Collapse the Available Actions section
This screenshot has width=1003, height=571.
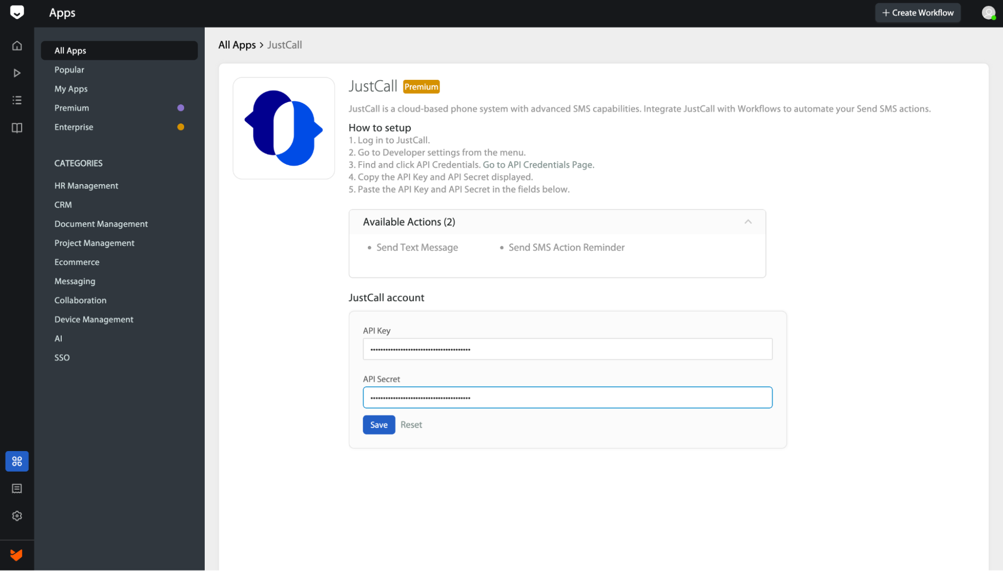pyautogui.click(x=748, y=222)
